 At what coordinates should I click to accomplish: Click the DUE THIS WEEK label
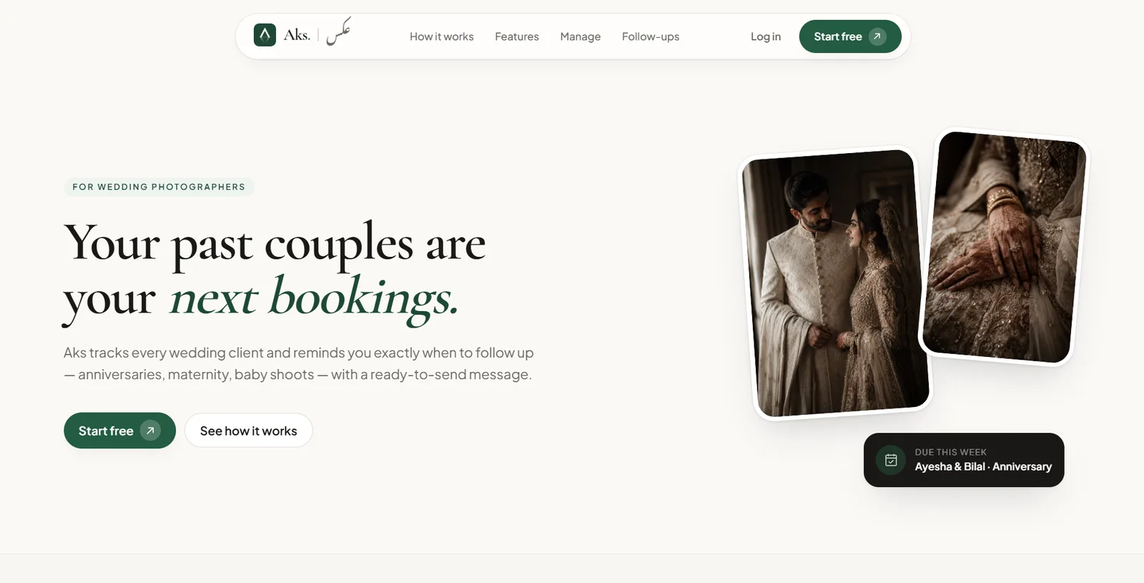coord(950,452)
